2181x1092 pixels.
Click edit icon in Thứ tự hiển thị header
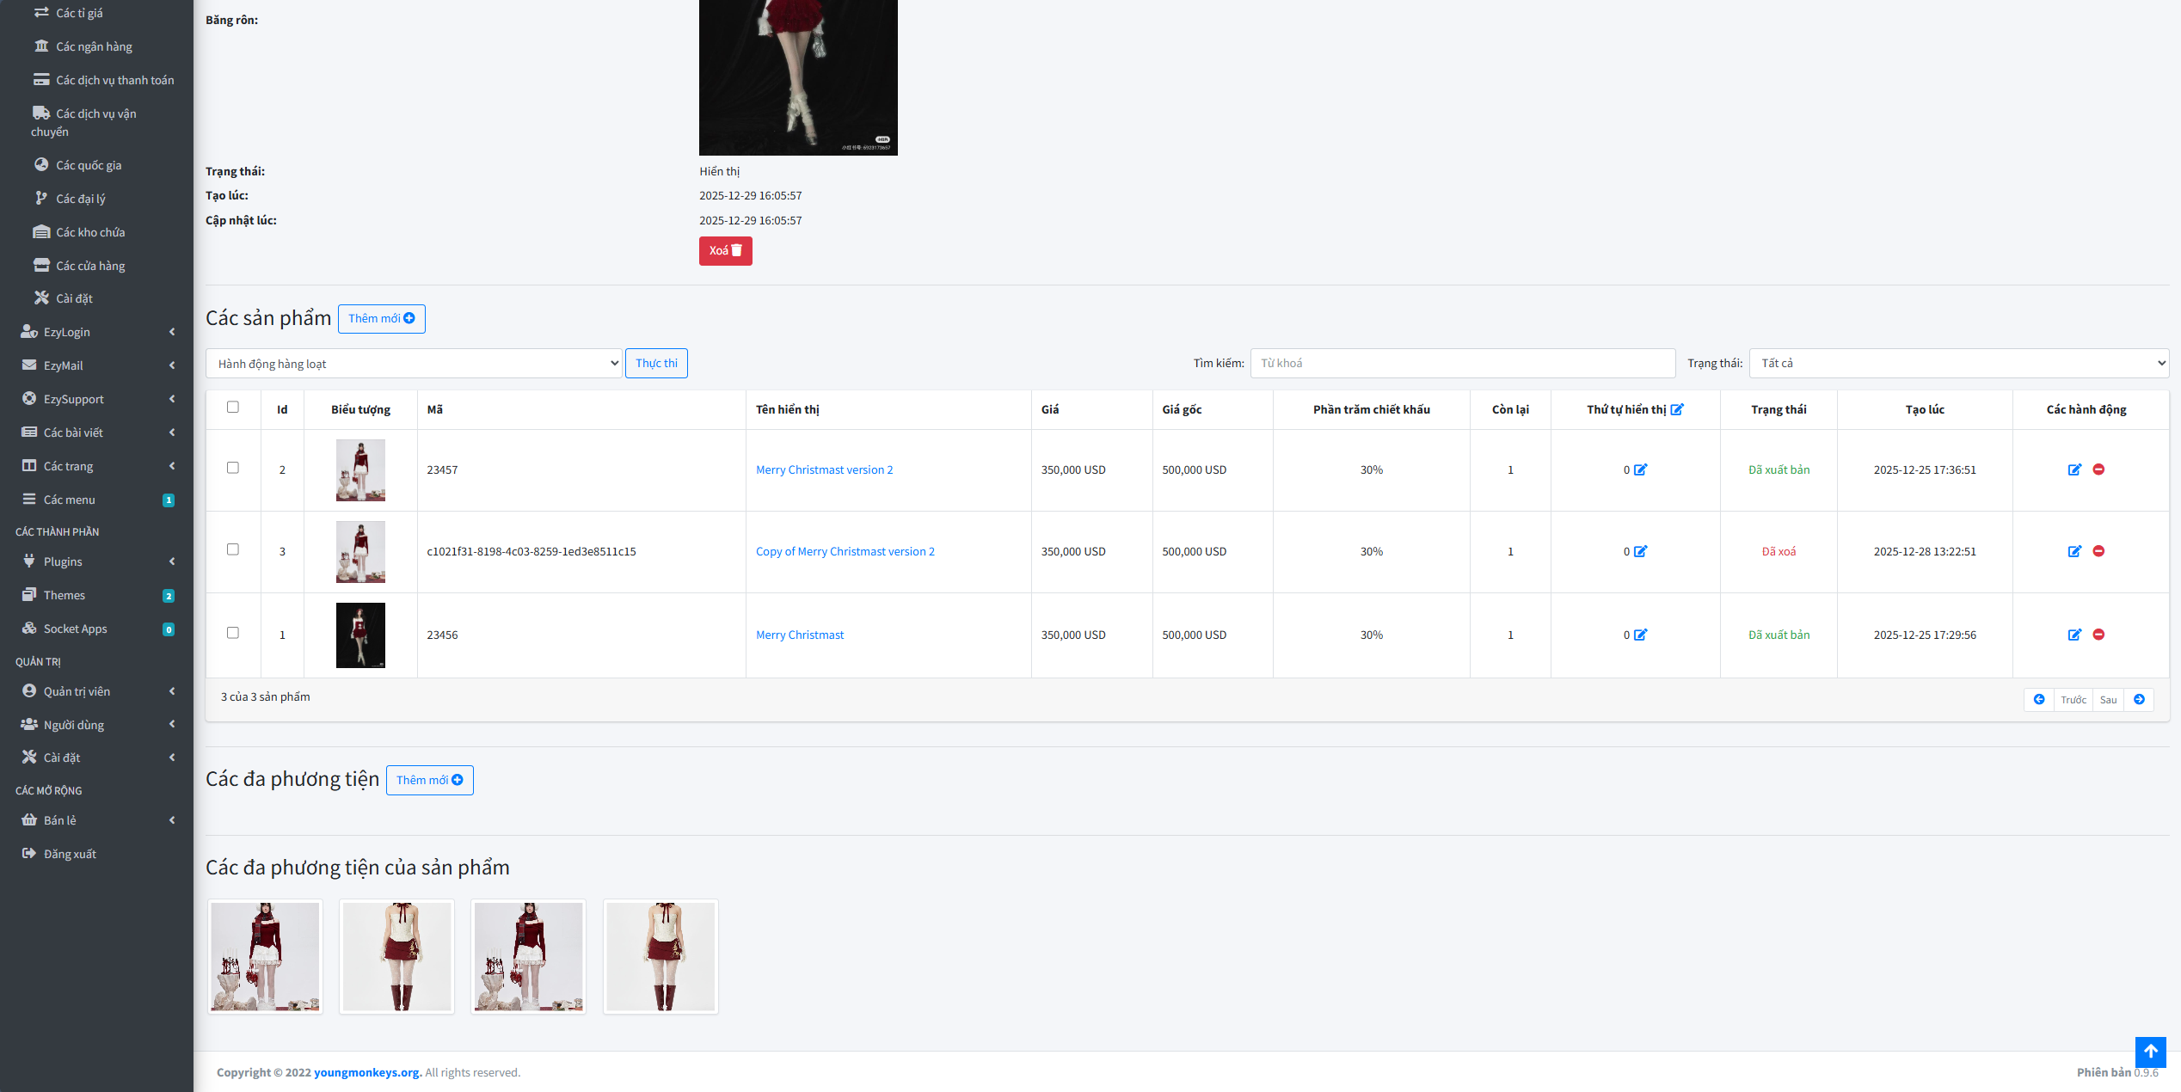[1677, 409]
